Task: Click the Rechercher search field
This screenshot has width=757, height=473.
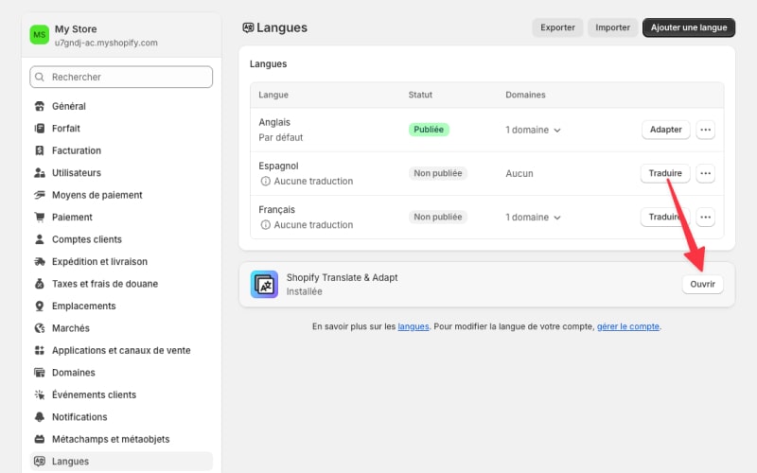Action: [121, 77]
